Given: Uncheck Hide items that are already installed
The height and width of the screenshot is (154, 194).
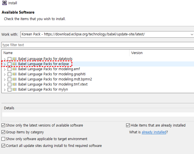Looking at the screenshot, I should (128, 125).
